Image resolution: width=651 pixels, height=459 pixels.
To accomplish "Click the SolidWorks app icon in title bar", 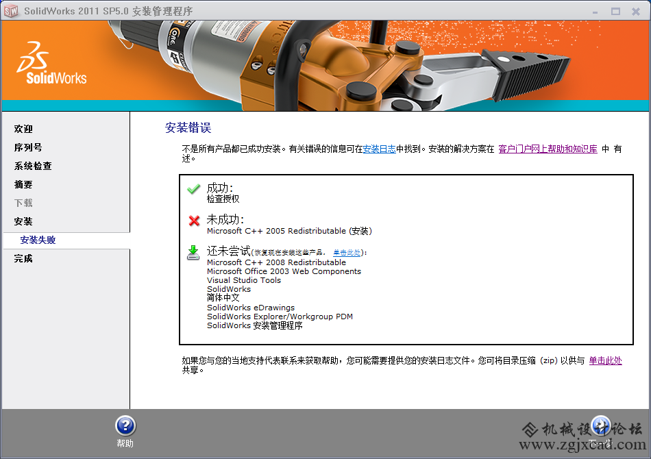I will click(x=11, y=11).
